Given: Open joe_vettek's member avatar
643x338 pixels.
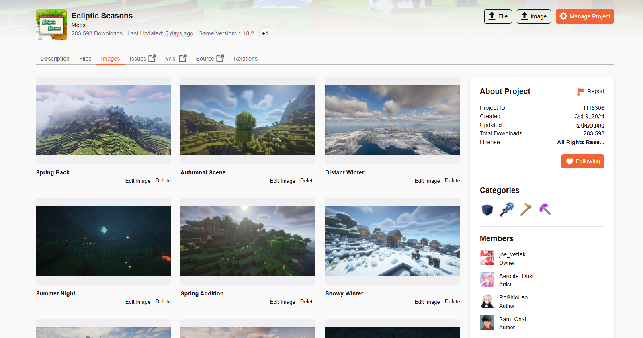Looking at the screenshot, I should (487, 258).
